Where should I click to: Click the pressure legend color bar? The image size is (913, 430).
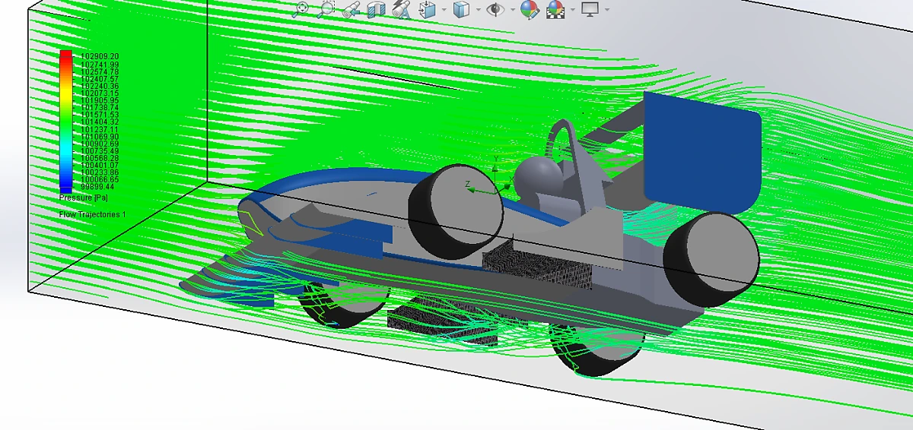point(66,120)
